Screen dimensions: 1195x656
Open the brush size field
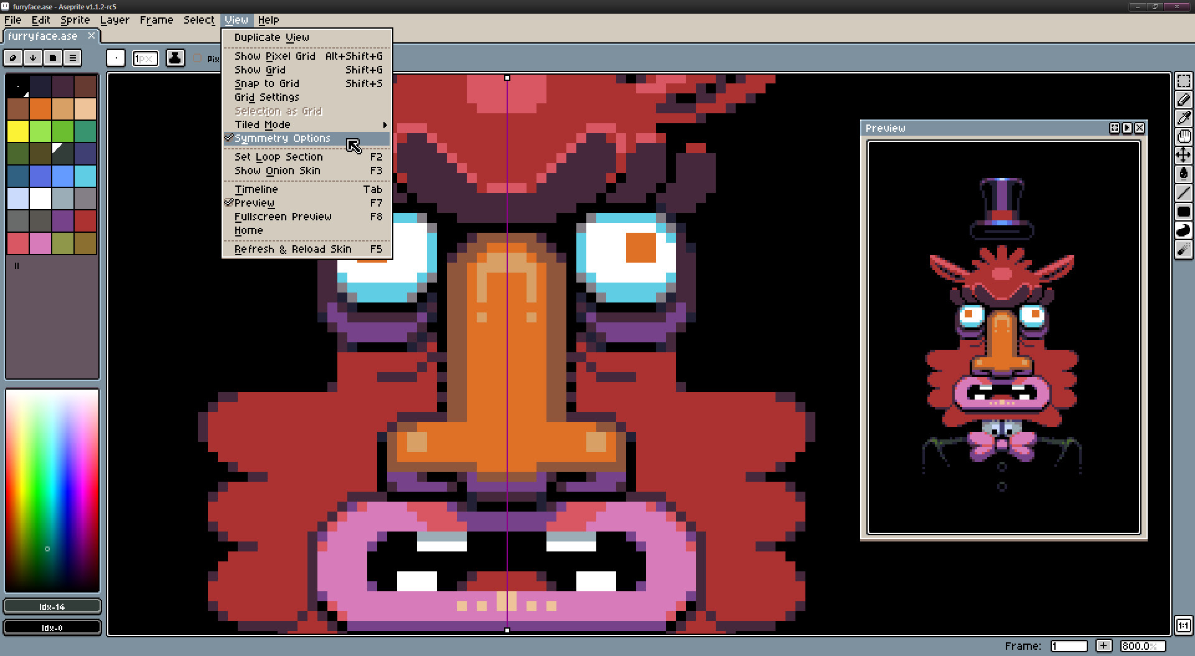click(x=144, y=58)
